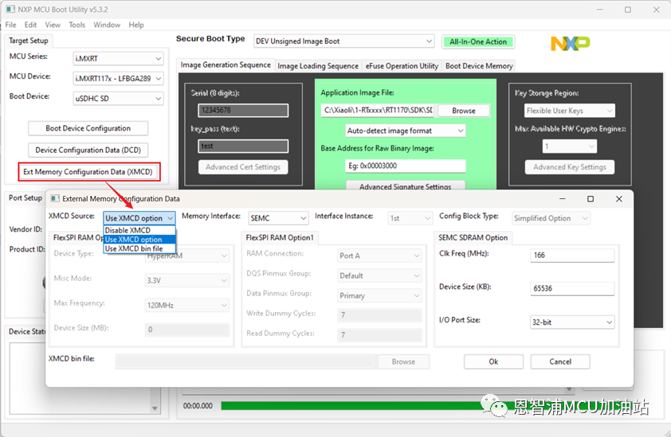Choose Disable XMCD from the list
This screenshot has height=437, width=671.
pyautogui.click(x=139, y=230)
